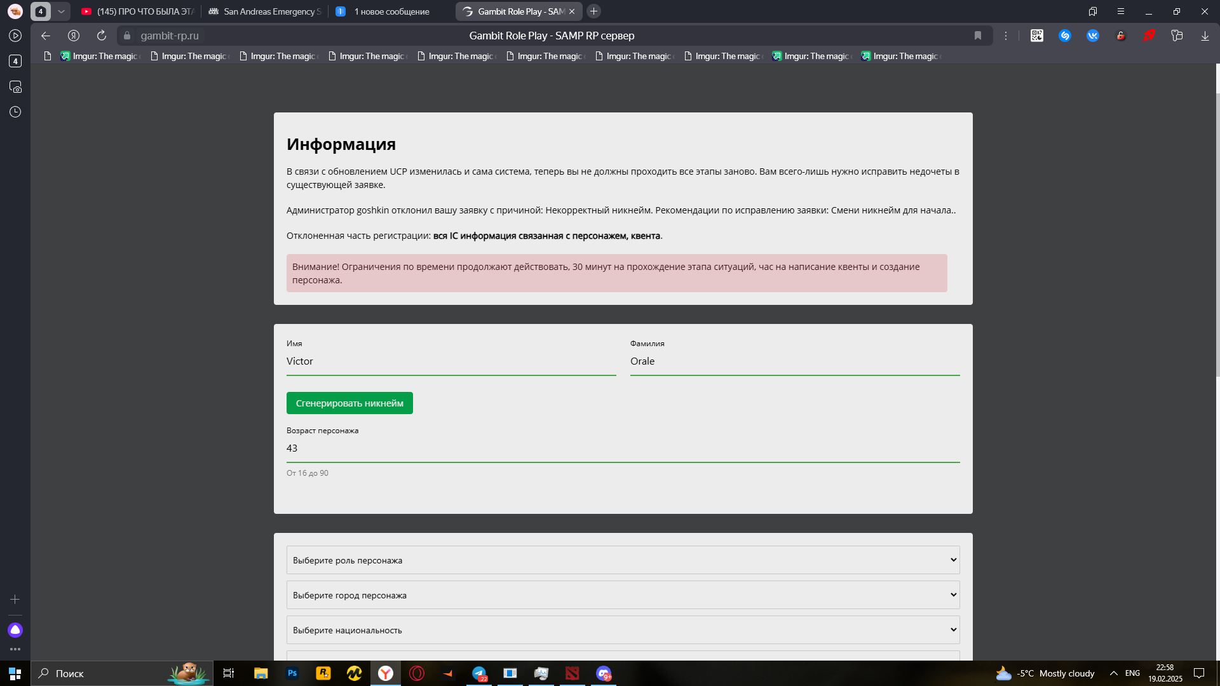
Task: Click the page reload icon
Action: [102, 36]
